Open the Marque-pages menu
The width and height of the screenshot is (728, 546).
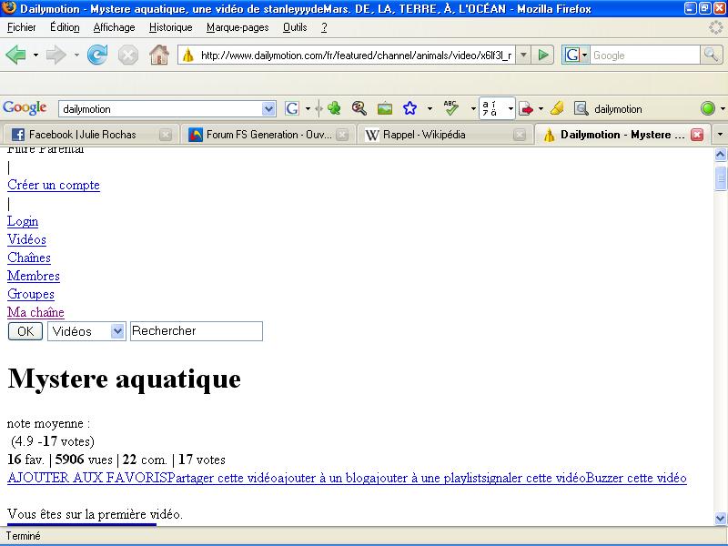click(x=238, y=27)
